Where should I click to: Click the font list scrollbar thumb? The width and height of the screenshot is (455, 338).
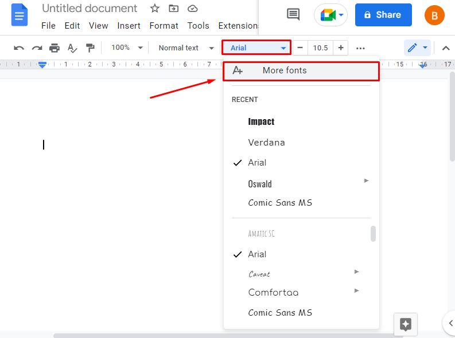click(x=373, y=234)
